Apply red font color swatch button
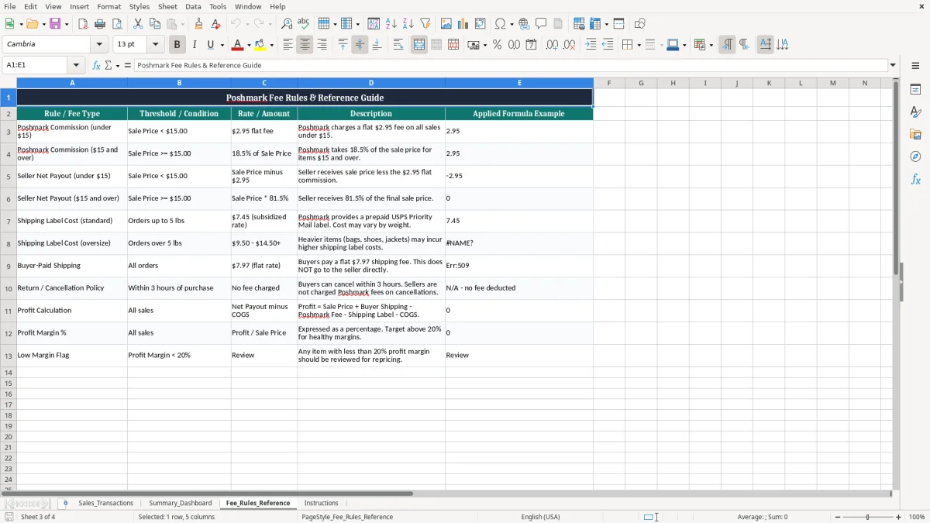This screenshot has width=930, height=523. pos(238,45)
